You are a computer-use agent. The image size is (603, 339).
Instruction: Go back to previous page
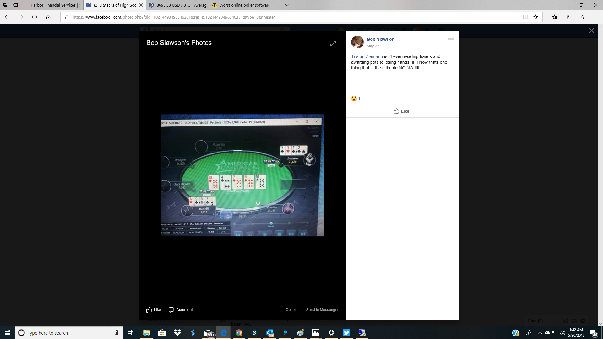(x=7, y=17)
